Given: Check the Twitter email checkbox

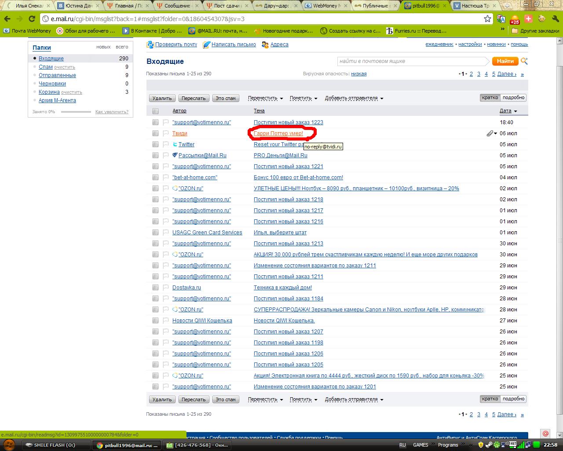Looking at the screenshot, I should [x=155, y=144].
